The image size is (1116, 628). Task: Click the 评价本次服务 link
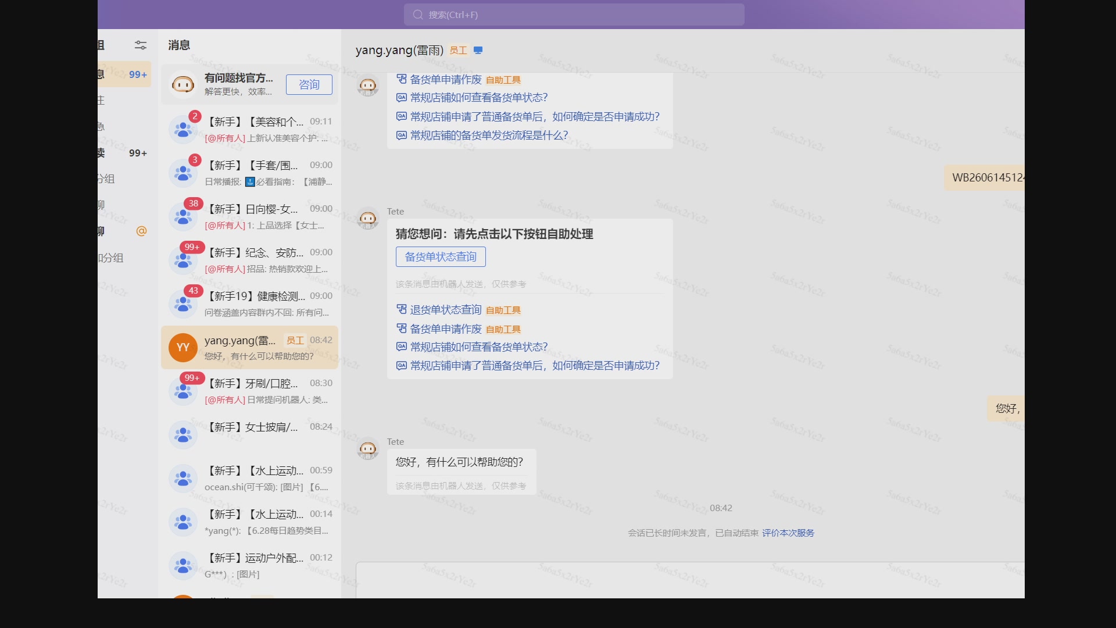[x=788, y=533]
